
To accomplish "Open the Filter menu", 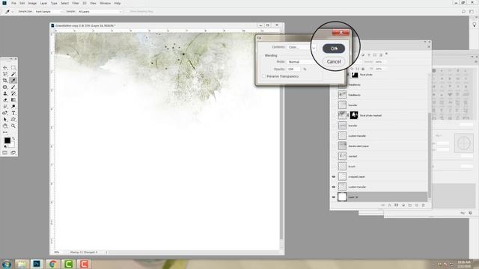I will pyautogui.click(x=76, y=3).
